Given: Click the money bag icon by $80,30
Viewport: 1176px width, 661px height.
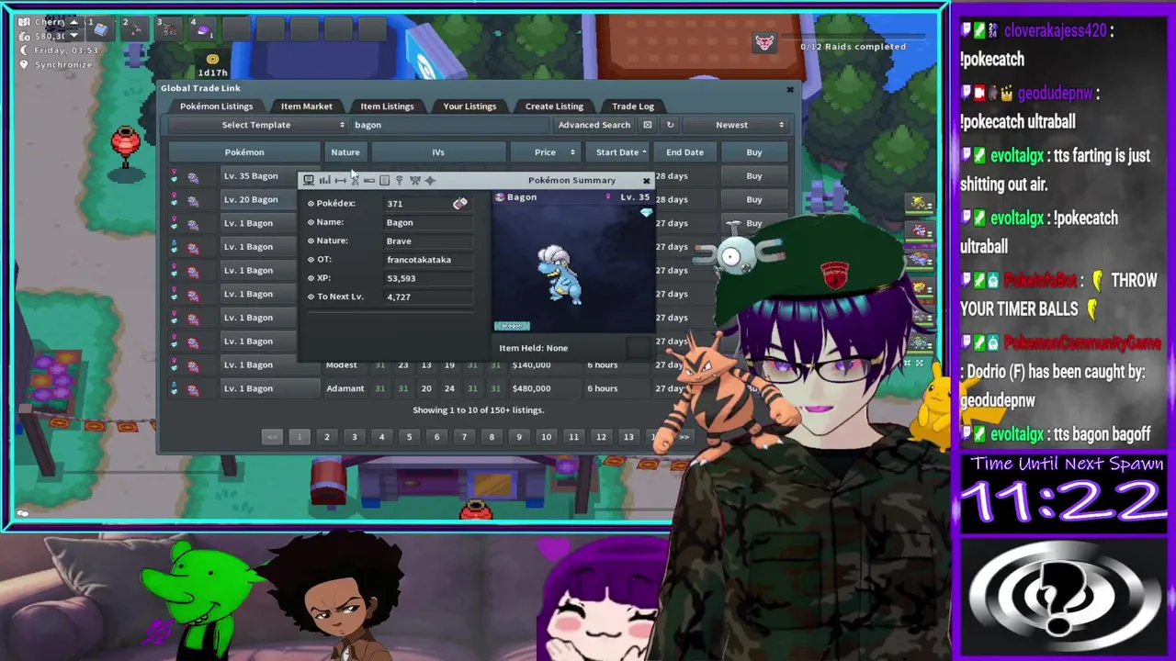Looking at the screenshot, I should (x=24, y=37).
